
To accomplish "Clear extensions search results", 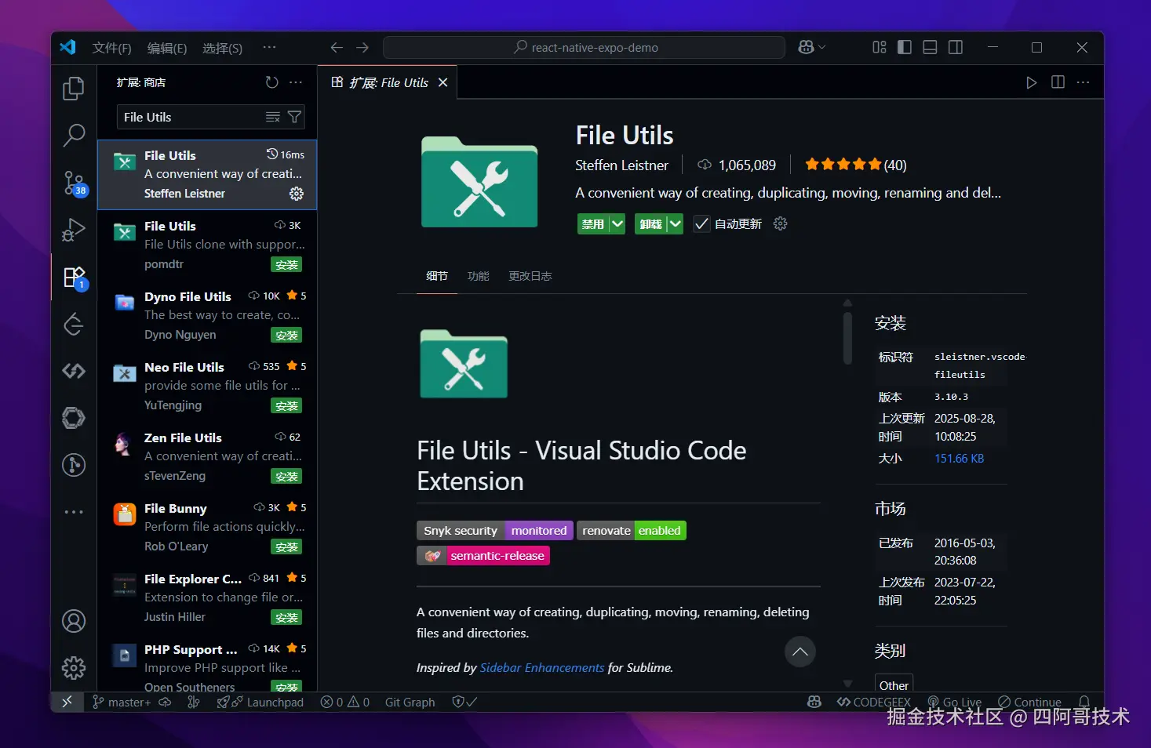I will tap(273, 117).
